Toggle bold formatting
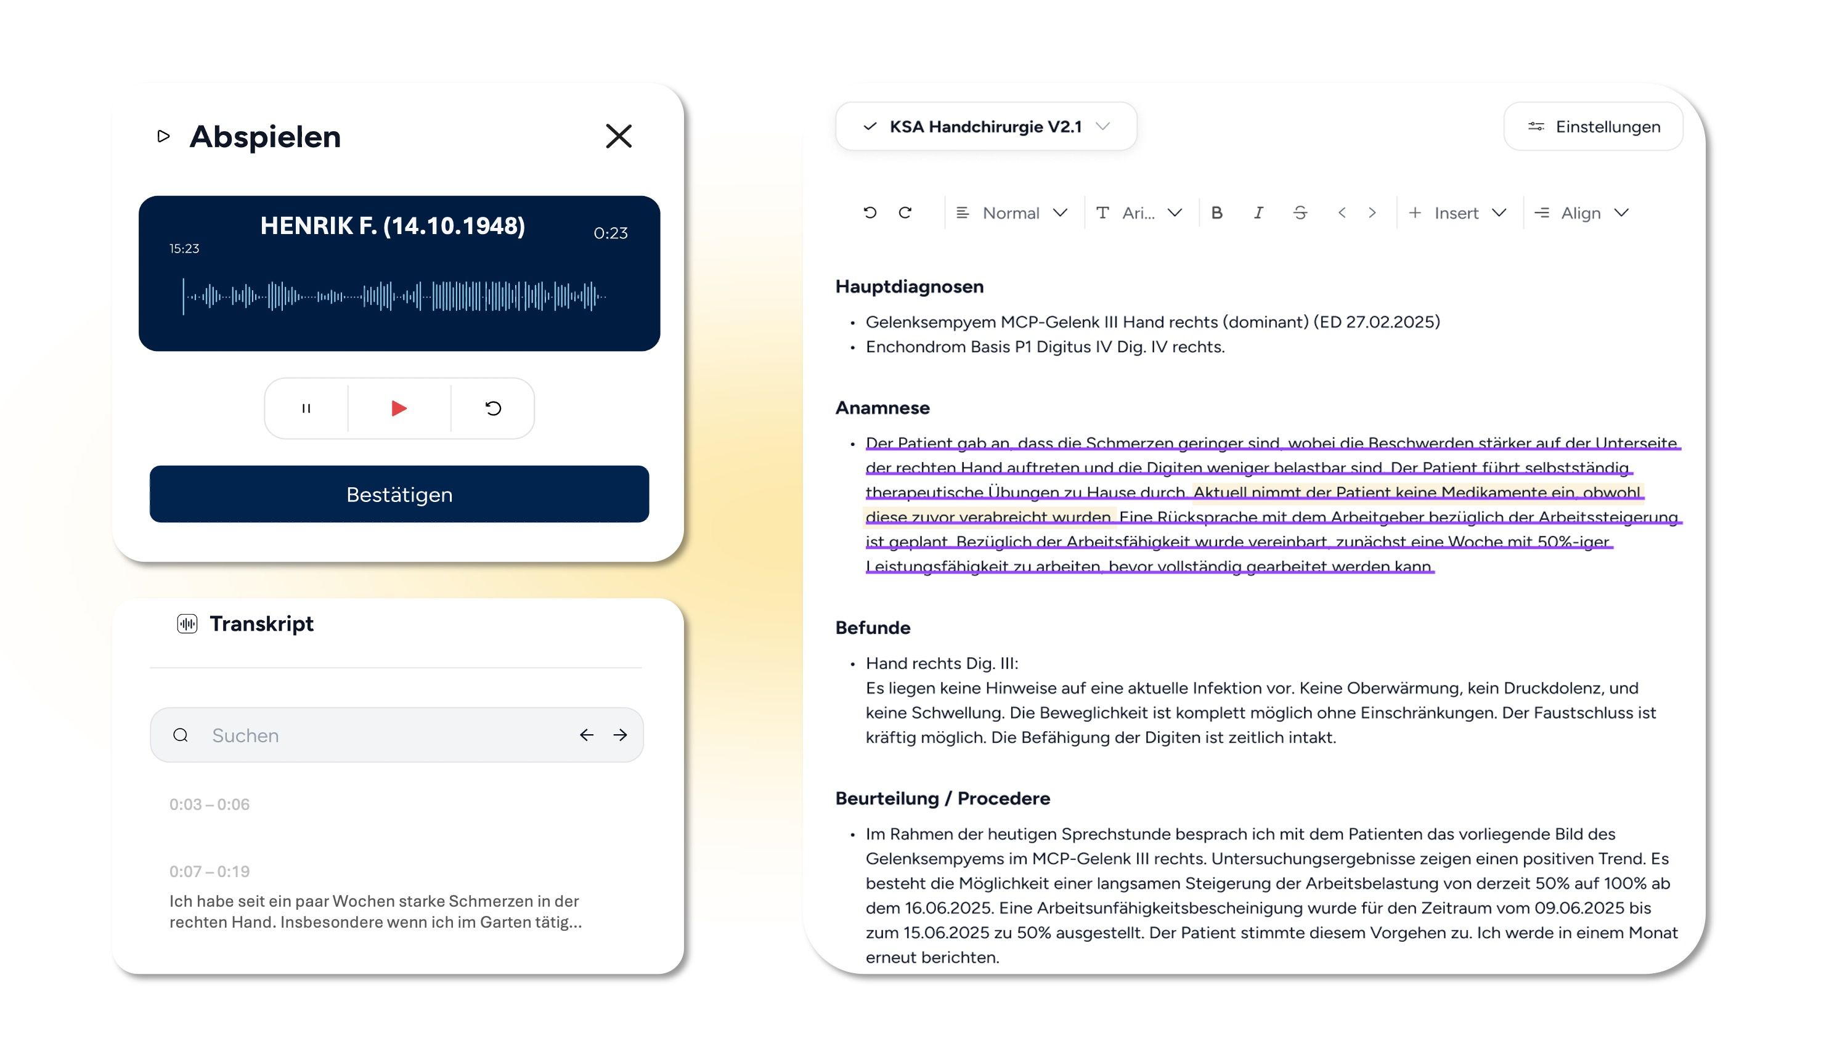1829x1057 pixels. tap(1217, 213)
